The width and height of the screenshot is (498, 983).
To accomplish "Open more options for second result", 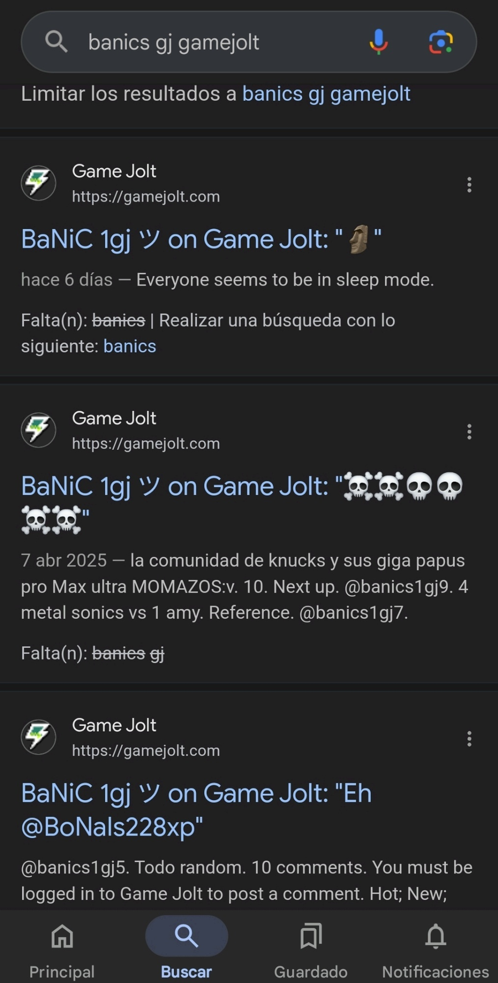I will (469, 431).
